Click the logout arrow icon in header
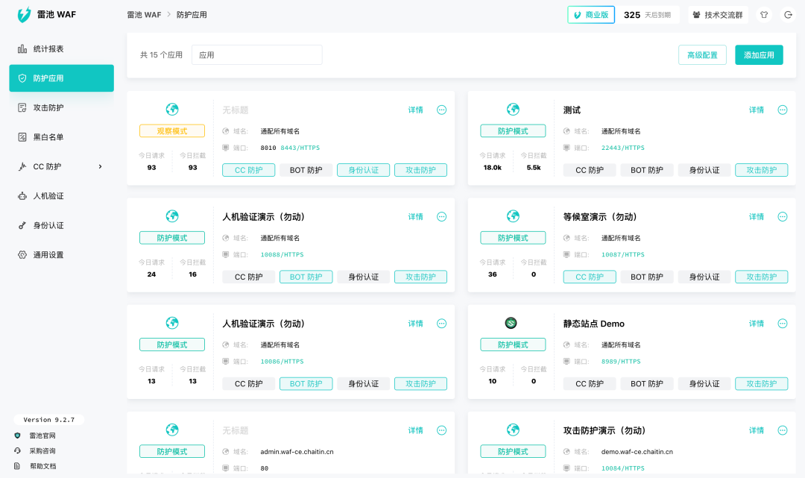 tap(788, 15)
